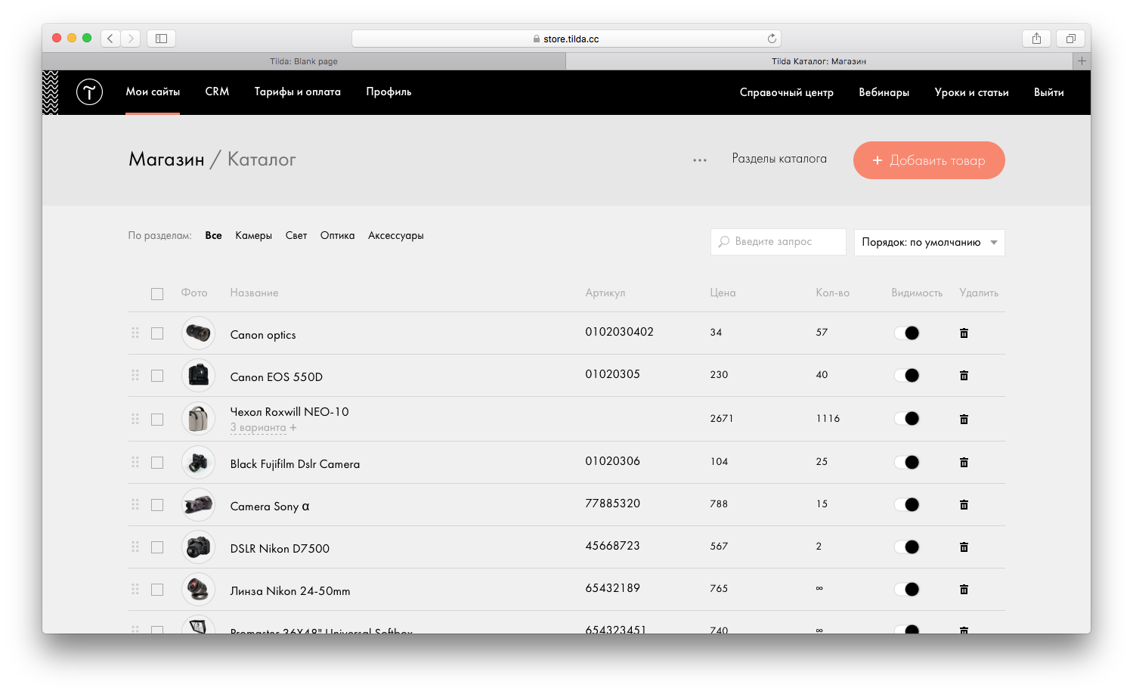Open Справочный центр

787,92
